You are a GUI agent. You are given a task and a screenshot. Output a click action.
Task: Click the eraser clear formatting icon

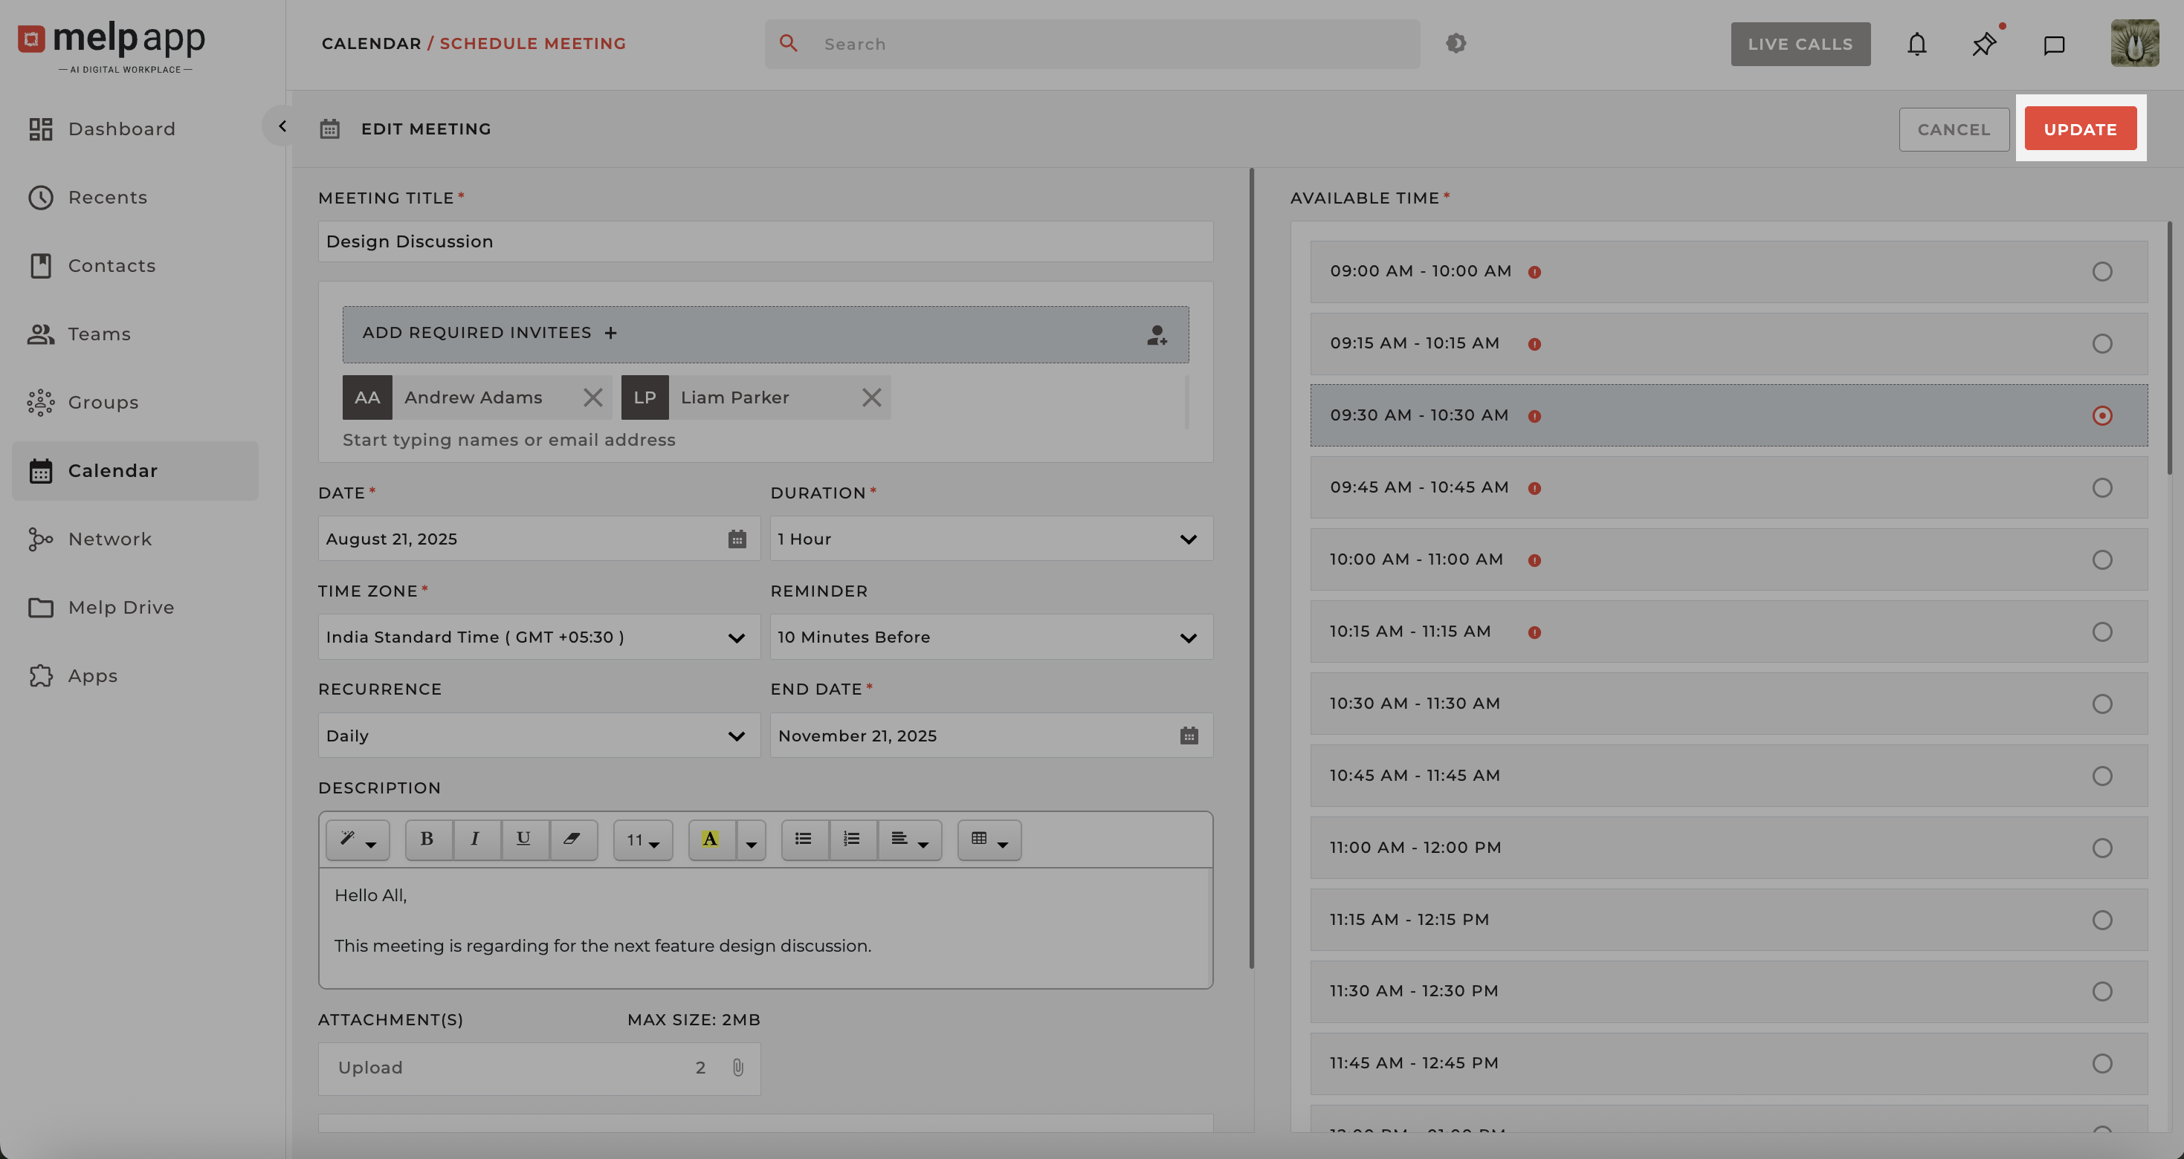coord(572,839)
